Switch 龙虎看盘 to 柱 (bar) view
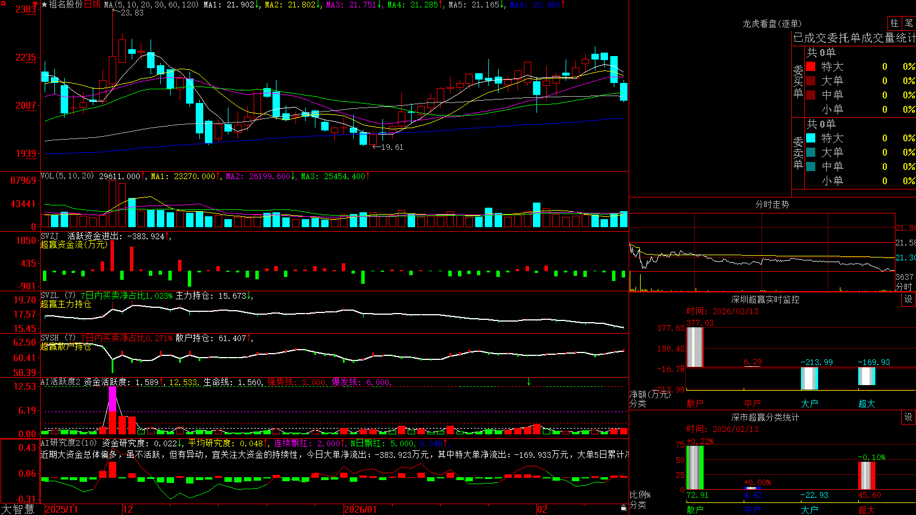 894,23
